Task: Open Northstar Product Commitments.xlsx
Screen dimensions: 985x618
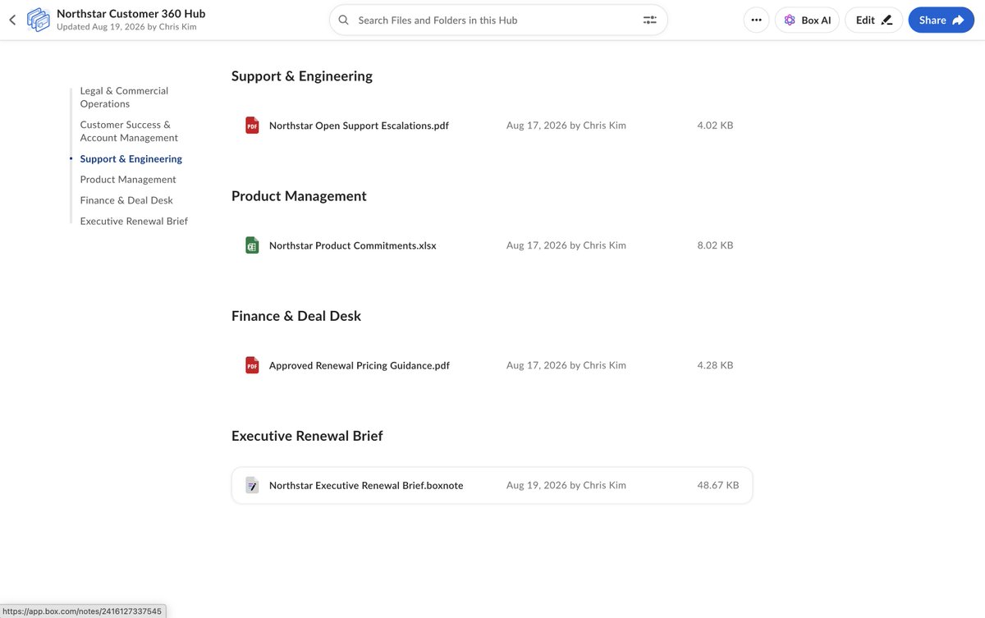Action: (x=353, y=245)
